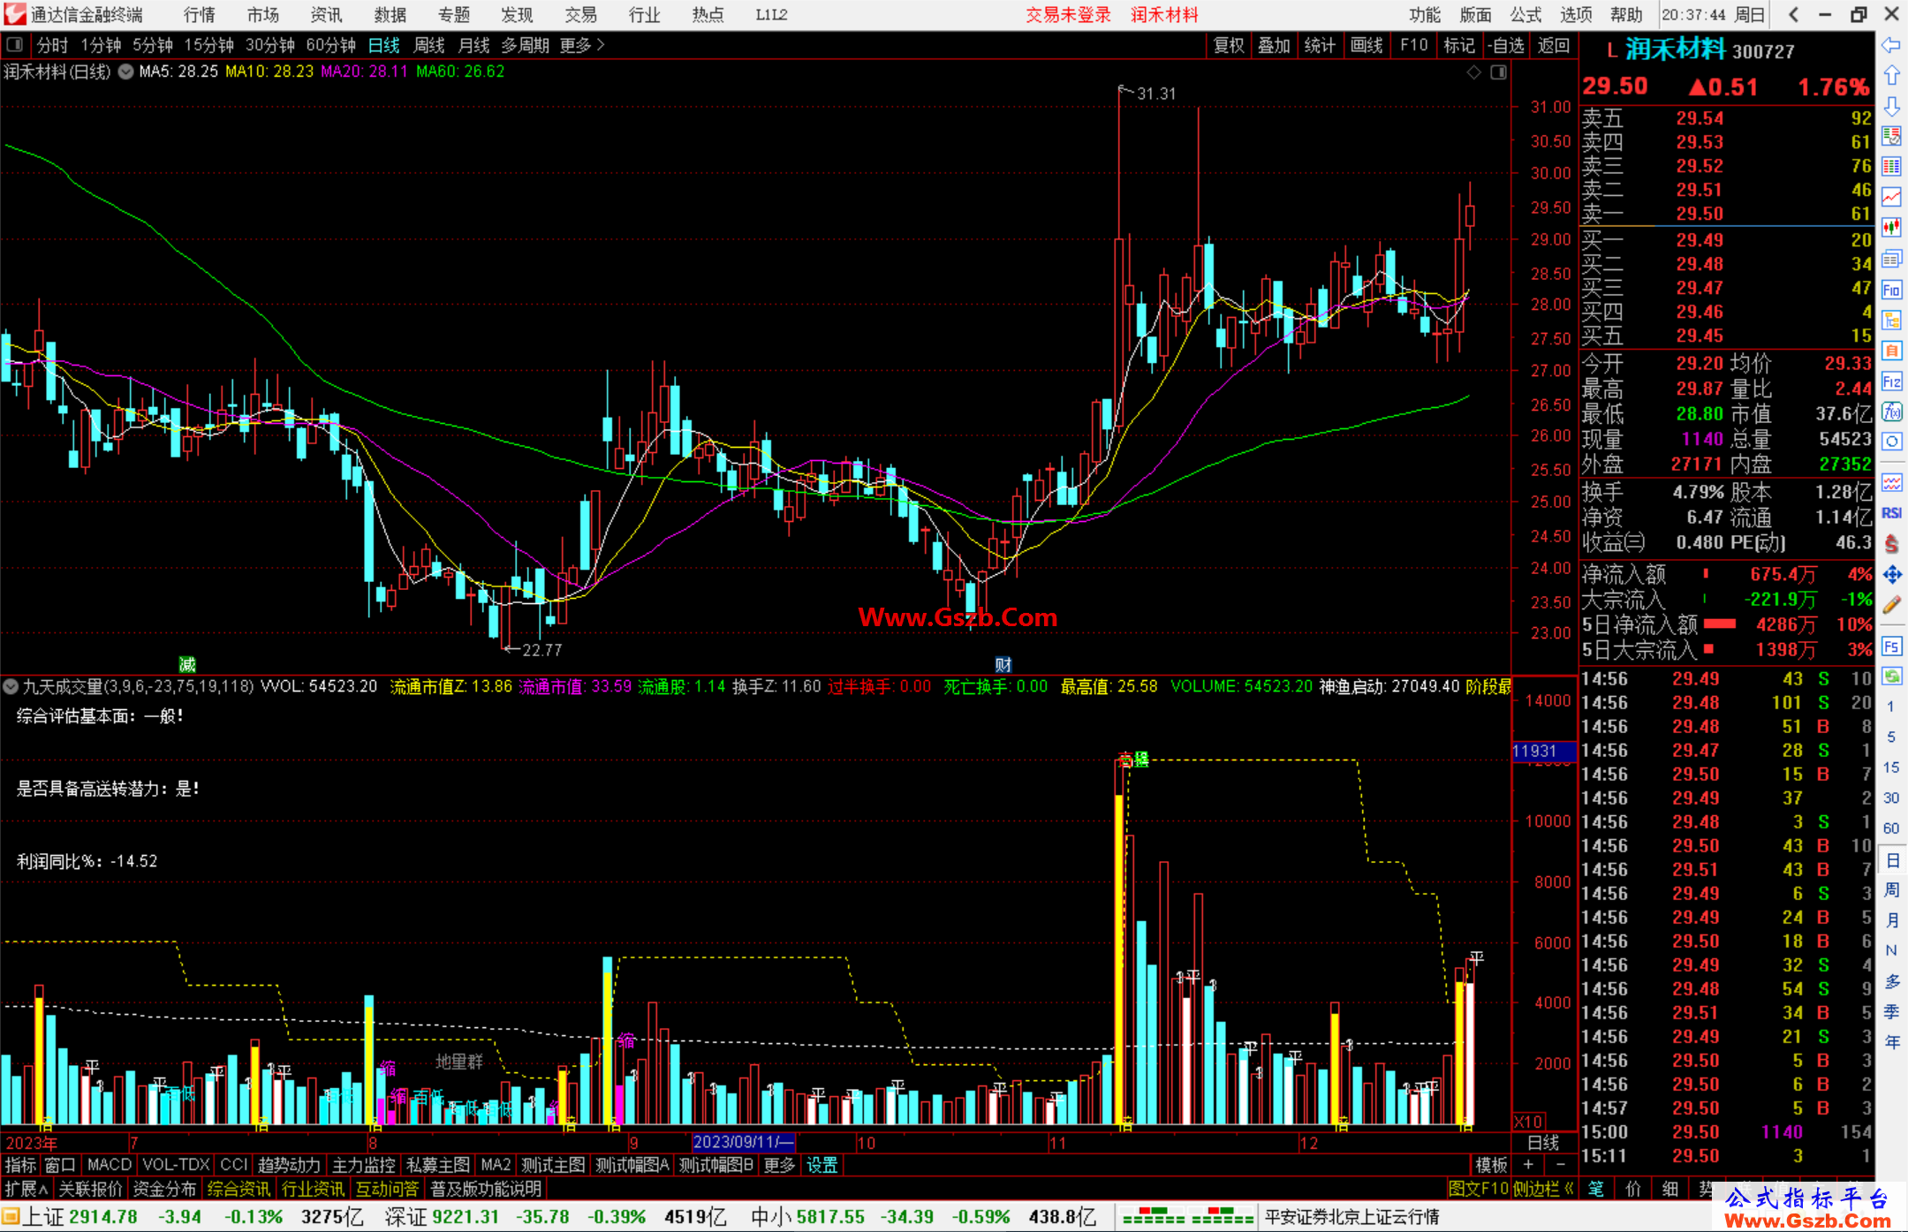
Task: Expand the 更多 period options
Action: coord(582,45)
